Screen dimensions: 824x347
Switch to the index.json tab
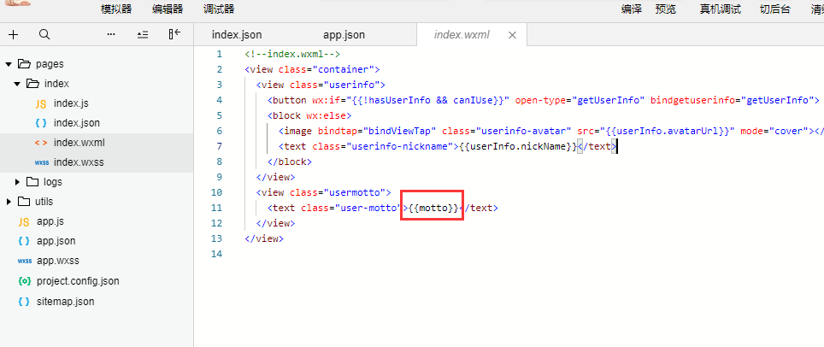tap(237, 35)
